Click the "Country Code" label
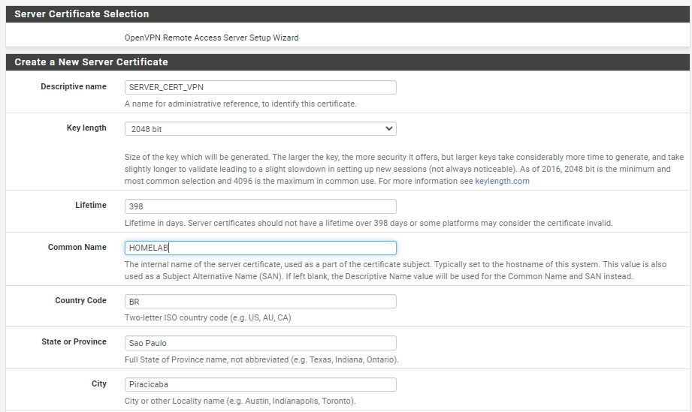692x412 pixels. [80, 300]
